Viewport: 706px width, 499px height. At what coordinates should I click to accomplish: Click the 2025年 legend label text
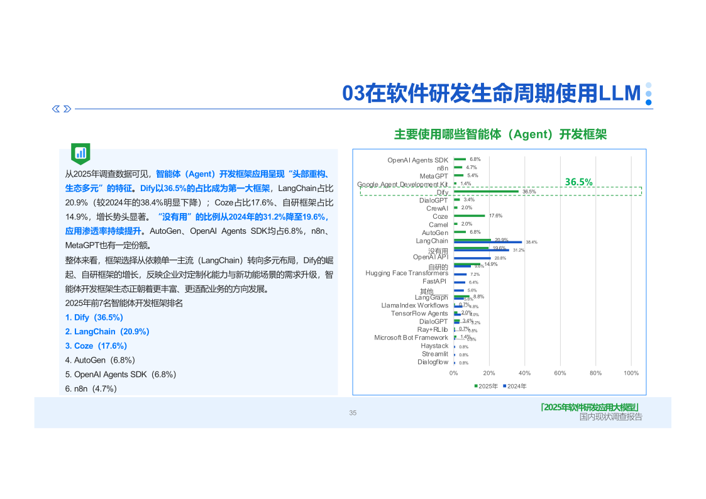[488, 386]
